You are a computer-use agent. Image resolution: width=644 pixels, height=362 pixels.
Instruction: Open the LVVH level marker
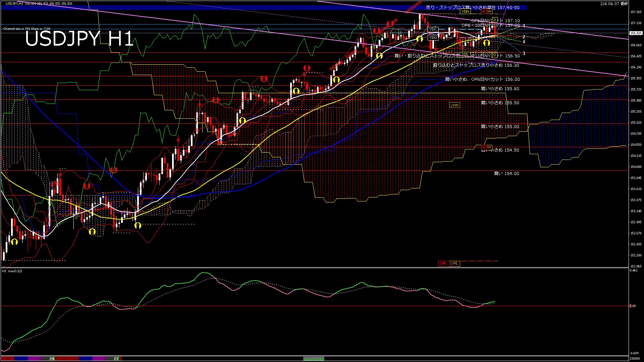pyautogui.click(x=455, y=105)
